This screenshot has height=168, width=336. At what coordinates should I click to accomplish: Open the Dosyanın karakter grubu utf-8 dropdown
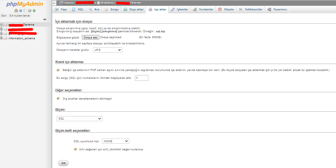point(107,50)
